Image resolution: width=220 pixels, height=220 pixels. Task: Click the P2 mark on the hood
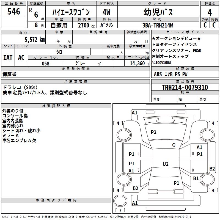coord(153,132)
